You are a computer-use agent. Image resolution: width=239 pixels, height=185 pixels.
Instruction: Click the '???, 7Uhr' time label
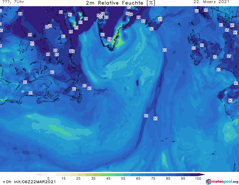[13, 2]
